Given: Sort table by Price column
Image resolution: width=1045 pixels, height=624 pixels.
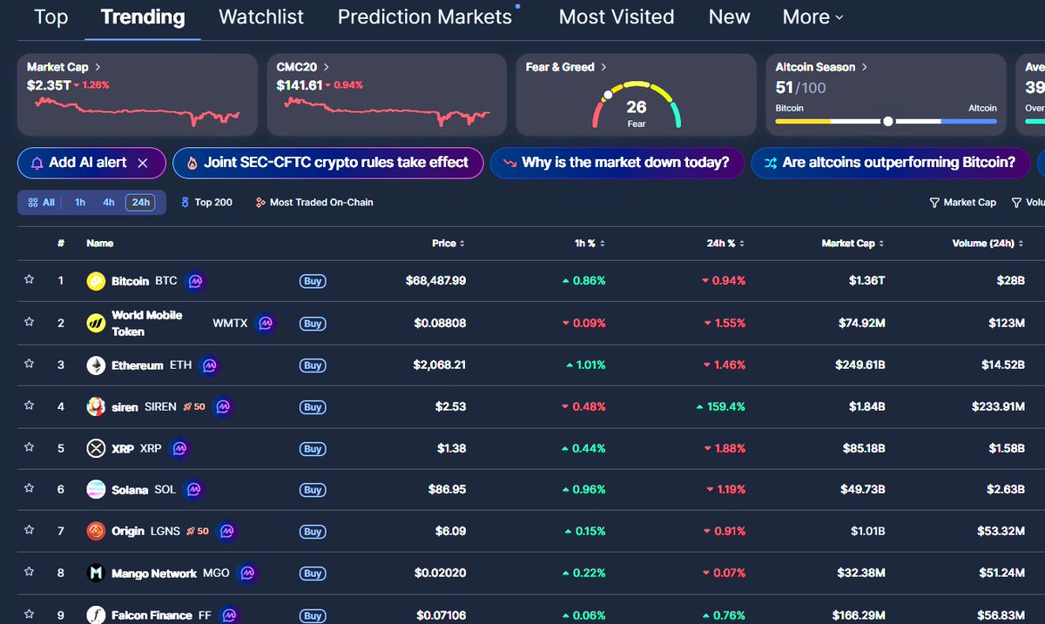Looking at the screenshot, I should coord(448,244).
